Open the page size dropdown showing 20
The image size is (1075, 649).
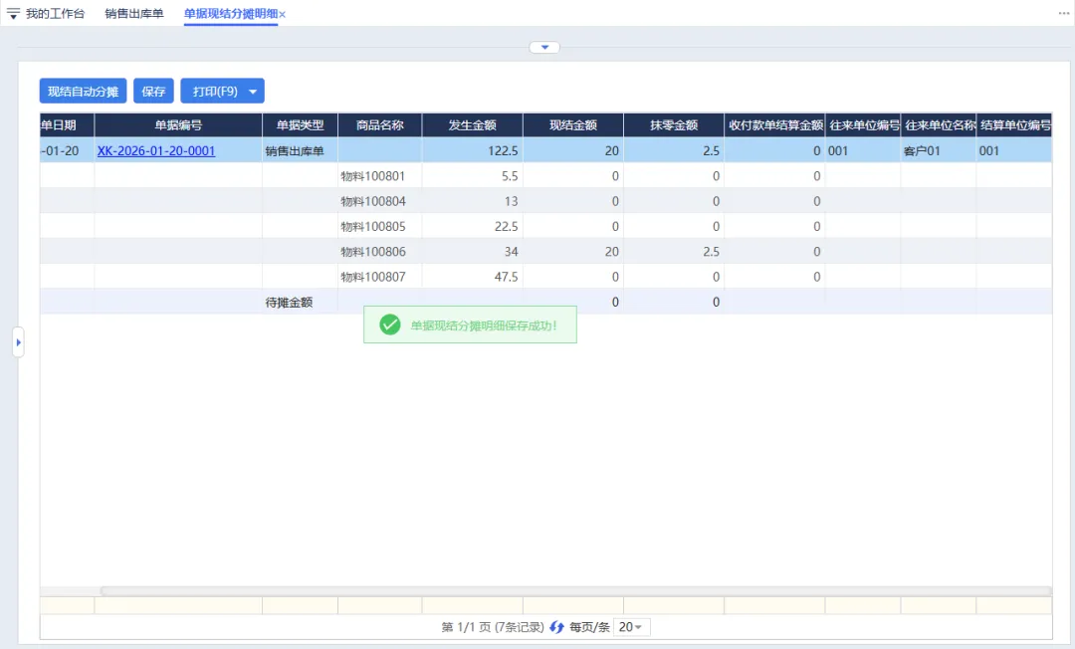(x=630, y=627)
